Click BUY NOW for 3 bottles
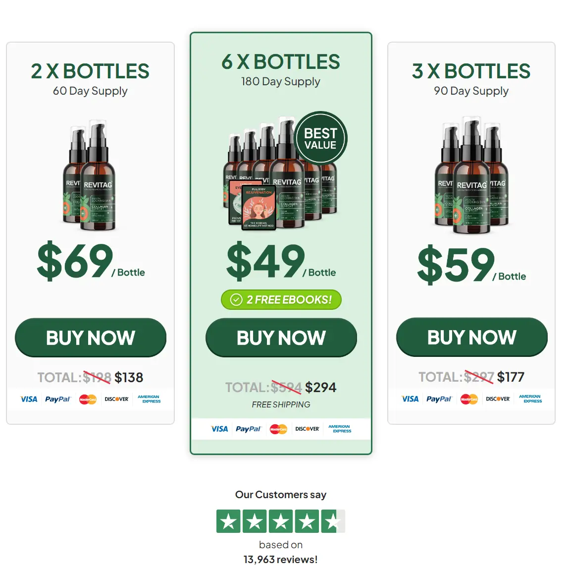Viewport: 570px width, 572px height. click(x=471, y=337)
